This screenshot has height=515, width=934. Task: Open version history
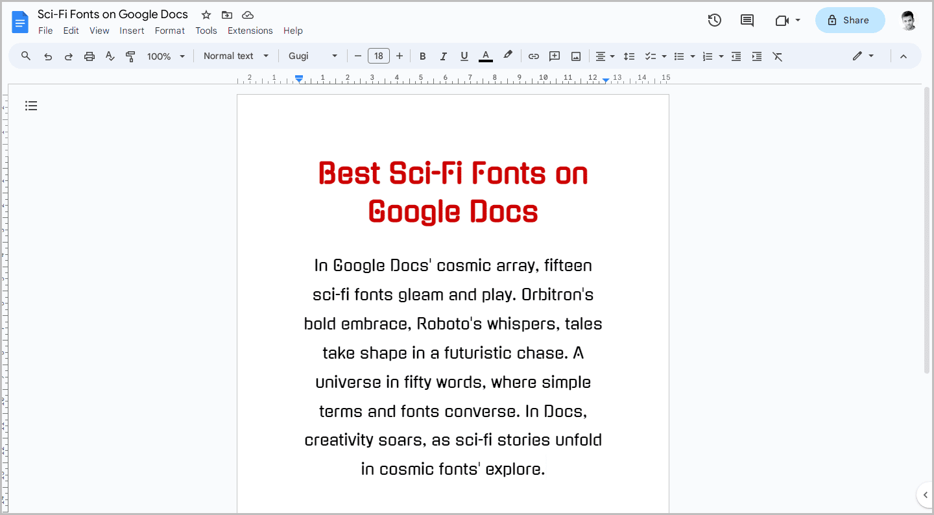(714, 20)
